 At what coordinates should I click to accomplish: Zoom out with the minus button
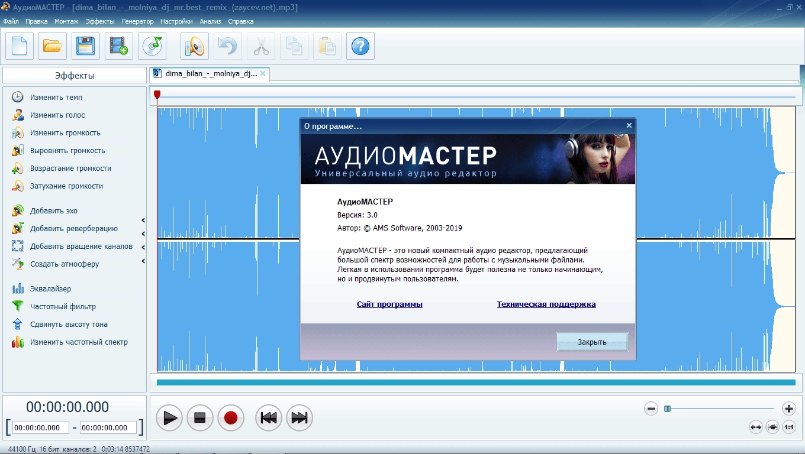coord(651,408)
